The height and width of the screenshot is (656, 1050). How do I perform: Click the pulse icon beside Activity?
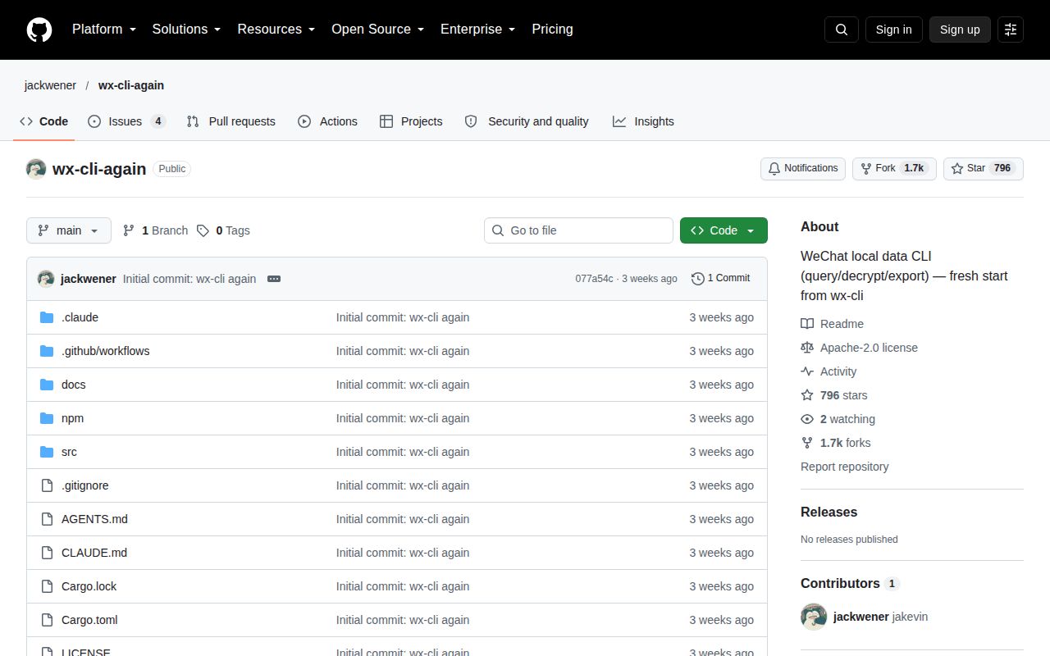pos(807,371)
